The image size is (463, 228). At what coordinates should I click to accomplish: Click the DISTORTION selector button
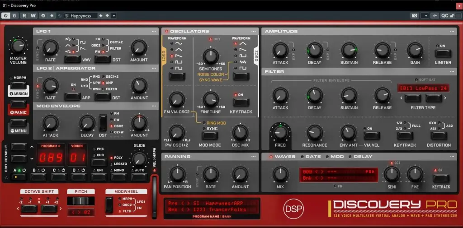439,136
